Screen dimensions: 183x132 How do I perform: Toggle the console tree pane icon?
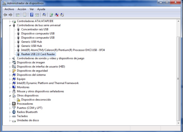coord(17,15)
